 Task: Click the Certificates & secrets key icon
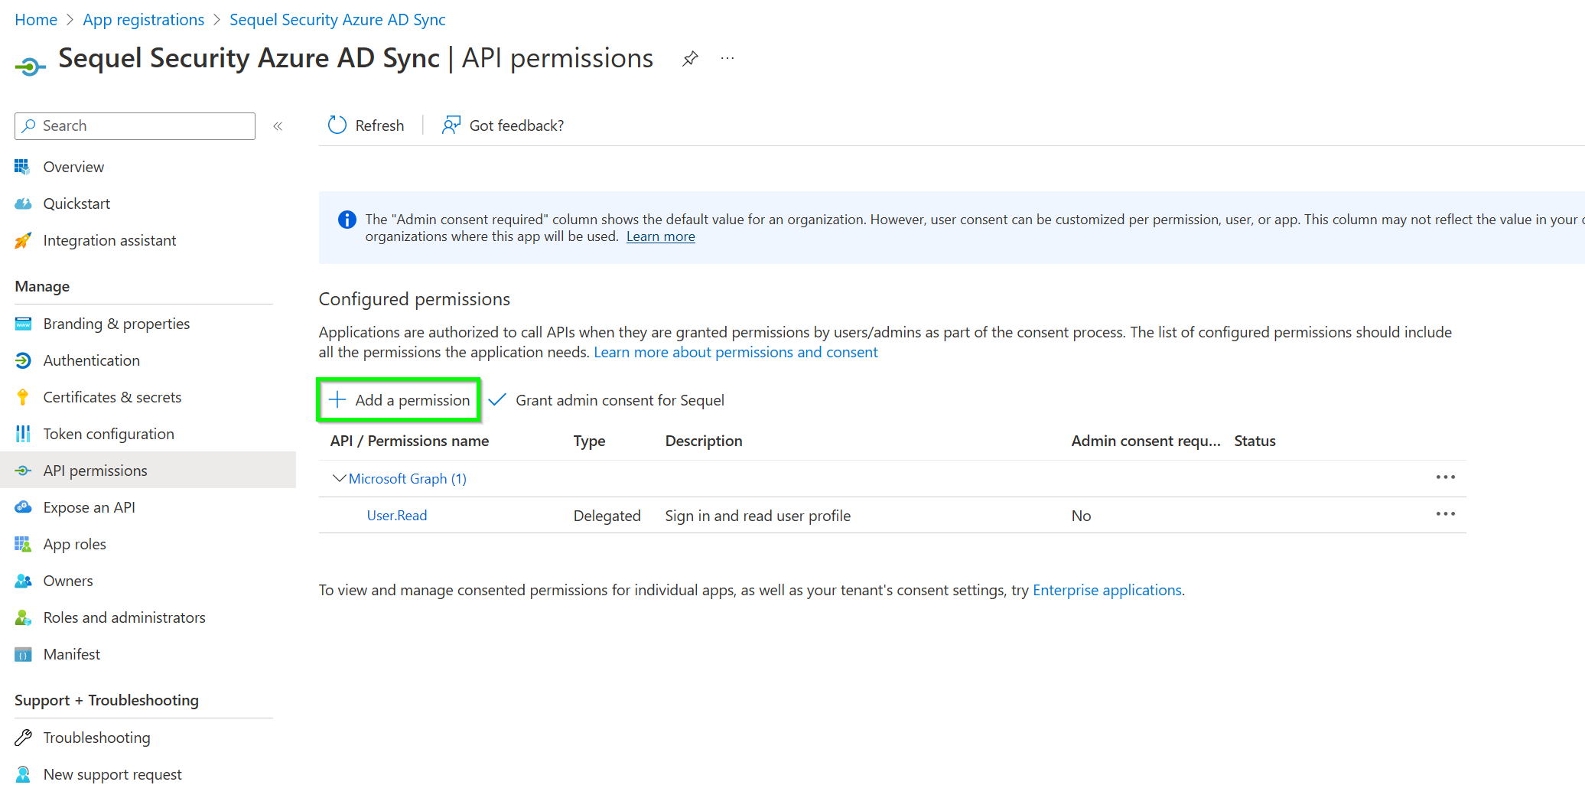[23, 397]
